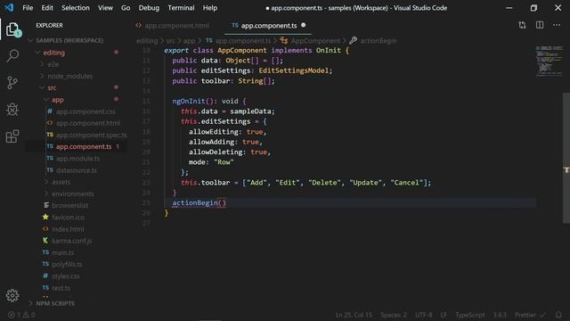Open the browserslist file
The height and width of the screenshot is (321, 570).
[x=69, y=206]
